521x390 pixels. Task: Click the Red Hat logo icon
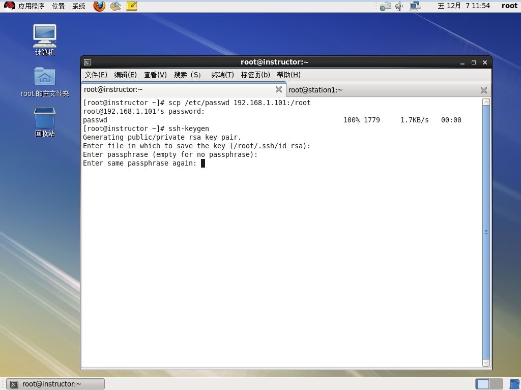(x=9, y=6)
